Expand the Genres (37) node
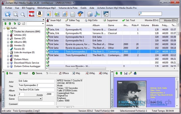Screen dimensions: 181x114 point(8,39)
